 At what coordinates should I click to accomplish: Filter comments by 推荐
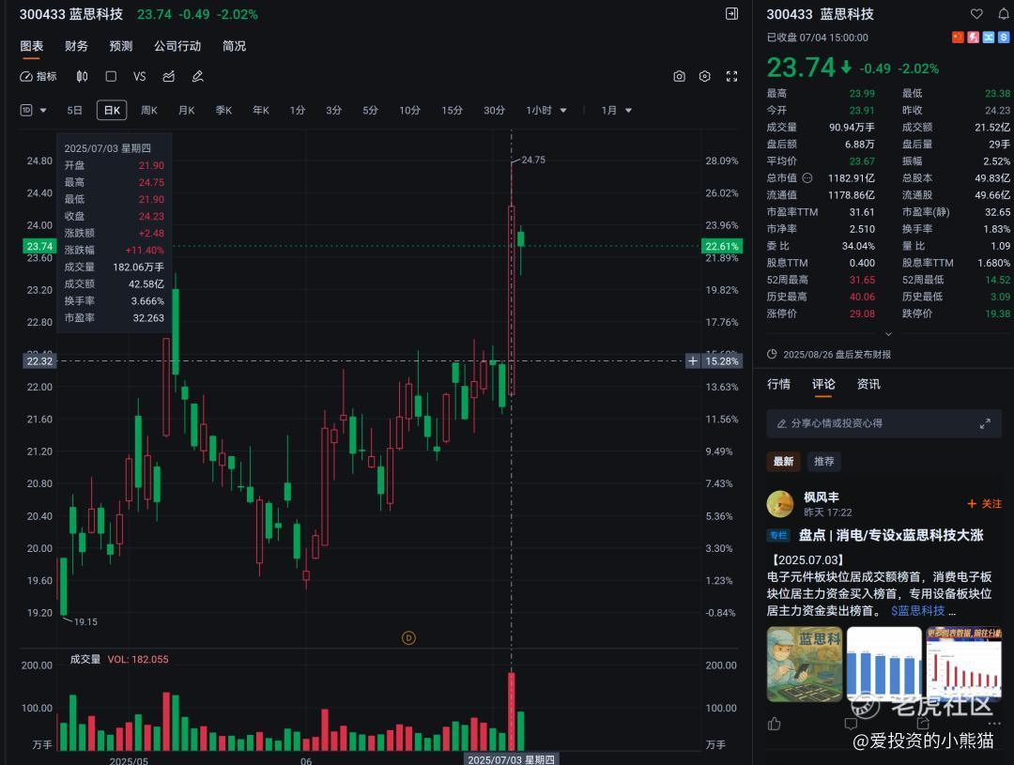pos(824,462)
